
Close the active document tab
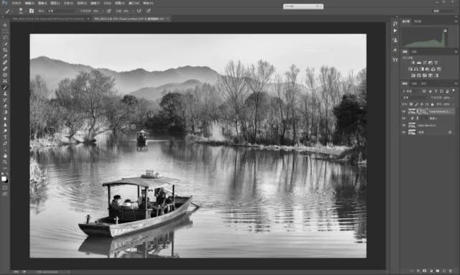[167, 19]
